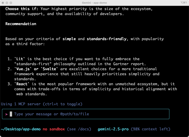Click the keyboard shortcut indicator in the title bar
The image size is (189, 137).
(x=184, y=2)
